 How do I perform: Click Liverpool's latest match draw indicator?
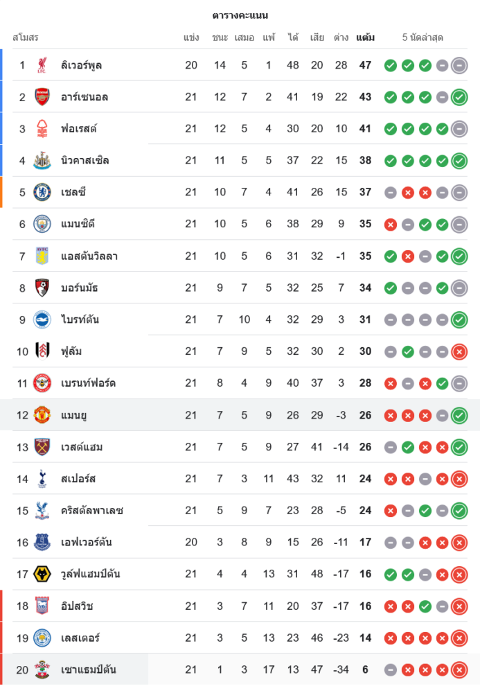[459, 65]
